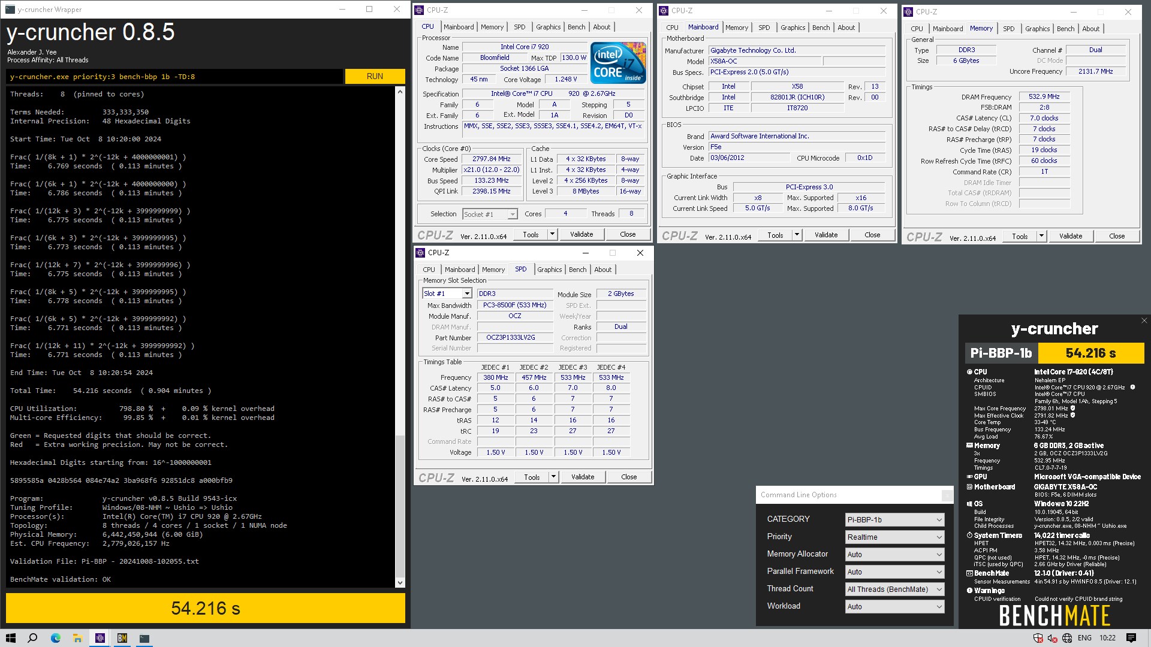The width and height of the screenshot is (1151, 647).
Task: Click Close button in CPU-Z SPD window
Action: coord(629,477)
